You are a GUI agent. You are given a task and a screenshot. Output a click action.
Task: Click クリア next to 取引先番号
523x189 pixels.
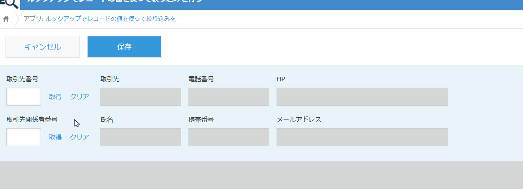pos(79,97)
